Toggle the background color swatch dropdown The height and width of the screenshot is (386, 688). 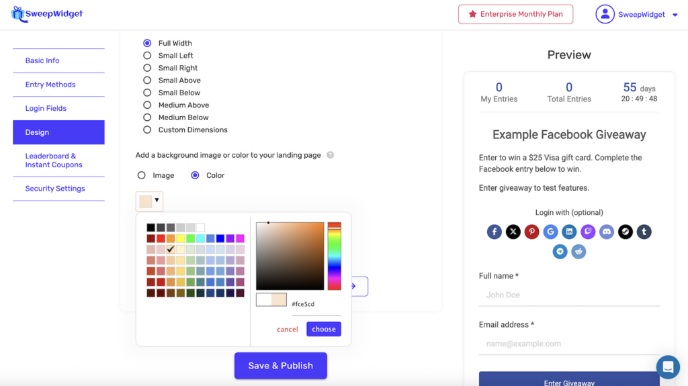[x=149, y=201]
